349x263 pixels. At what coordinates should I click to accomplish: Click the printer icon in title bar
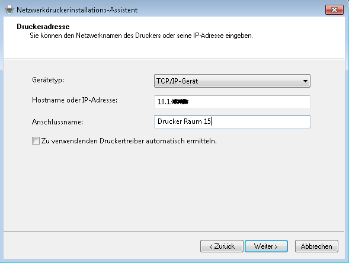click(9, 10)
